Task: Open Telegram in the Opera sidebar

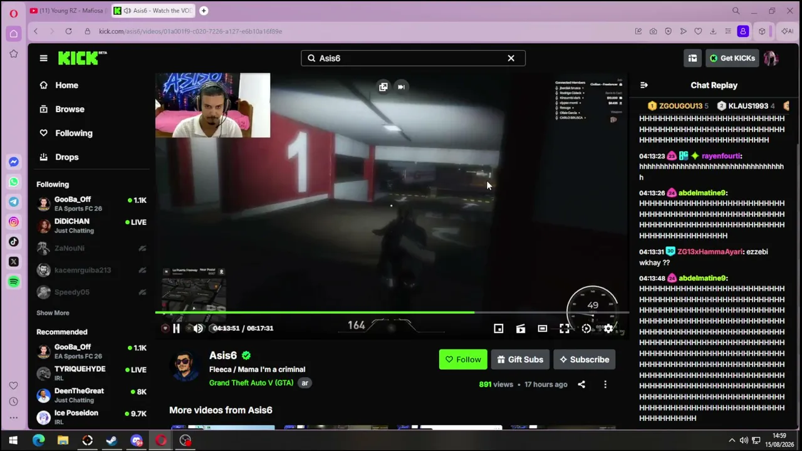Action: pyautogui.click(x=14, y=202)
